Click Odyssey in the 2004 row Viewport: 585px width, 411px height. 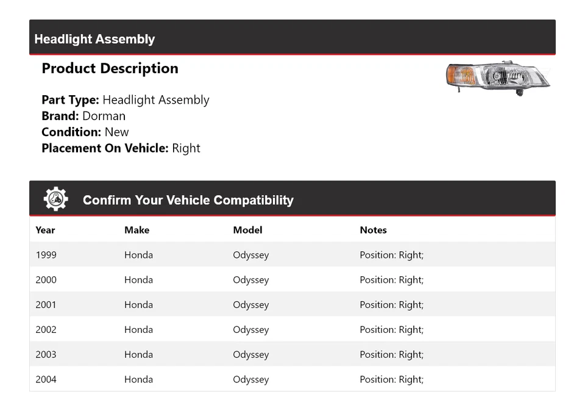250,379
